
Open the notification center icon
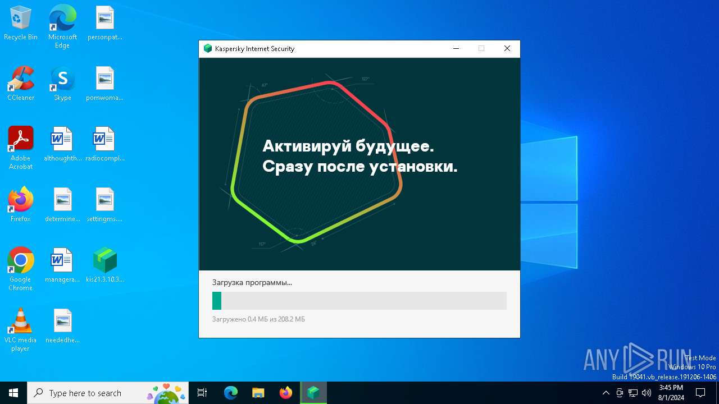click(x=700, y=393)
